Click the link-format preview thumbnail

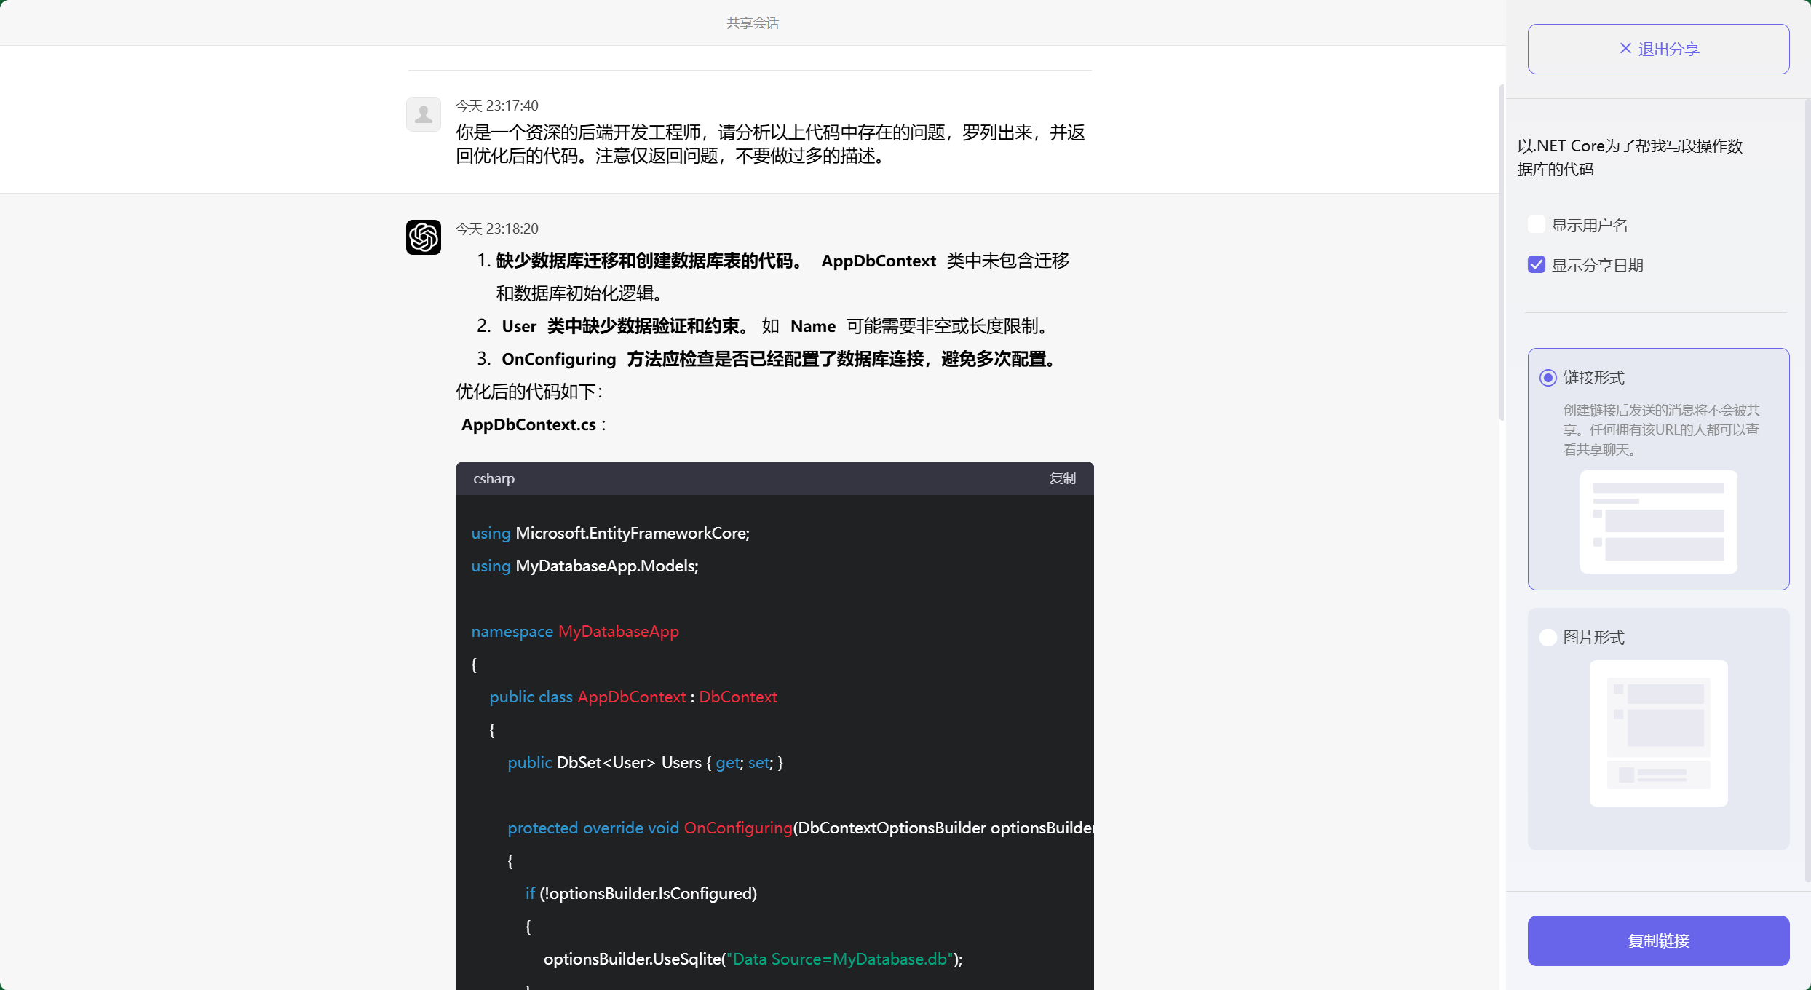coord(1657,522)
